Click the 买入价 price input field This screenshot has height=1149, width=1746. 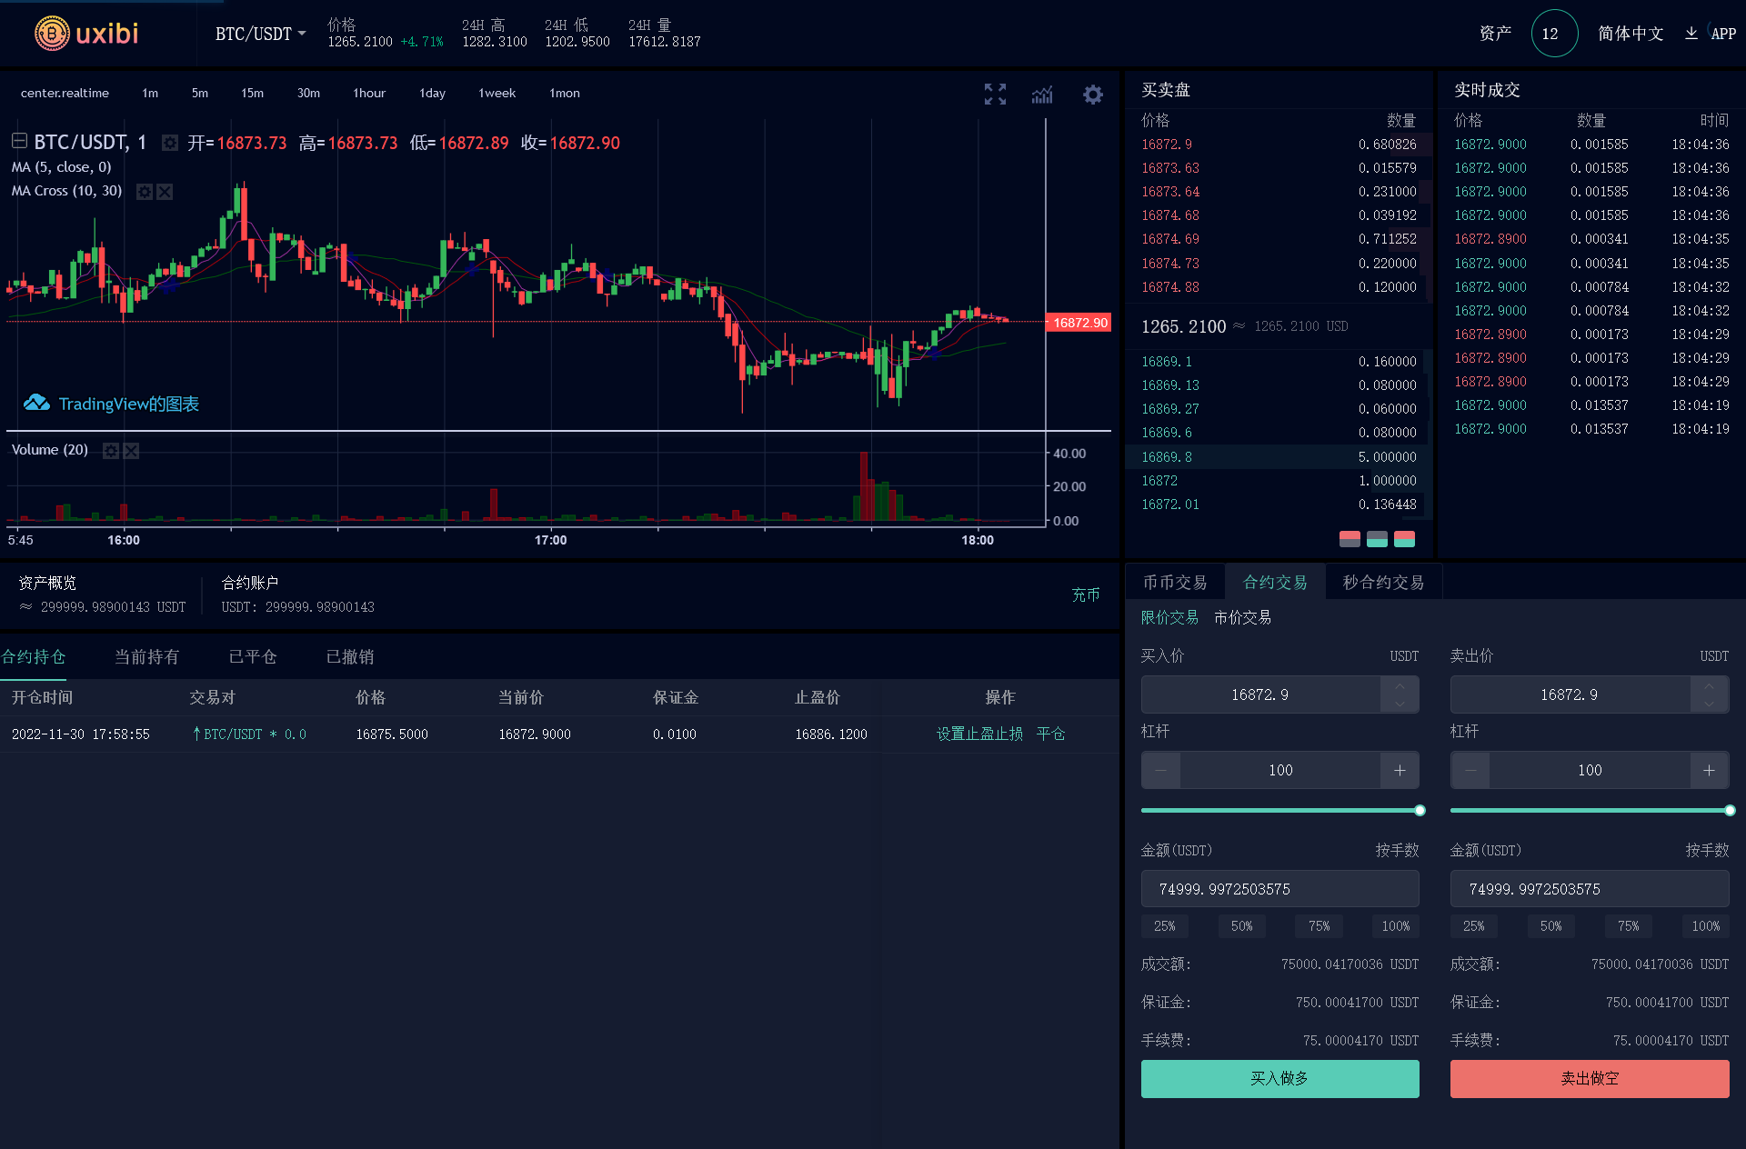(x=1259, y=695)
